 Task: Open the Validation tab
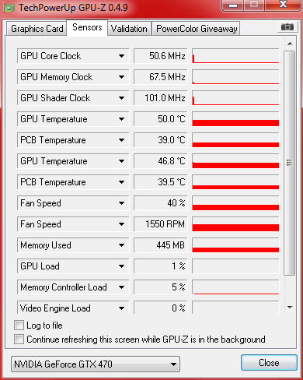pos(129,29)
